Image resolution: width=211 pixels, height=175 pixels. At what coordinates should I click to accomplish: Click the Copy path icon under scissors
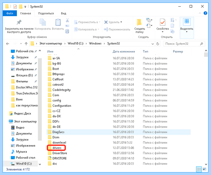click(x=67, y=26)
